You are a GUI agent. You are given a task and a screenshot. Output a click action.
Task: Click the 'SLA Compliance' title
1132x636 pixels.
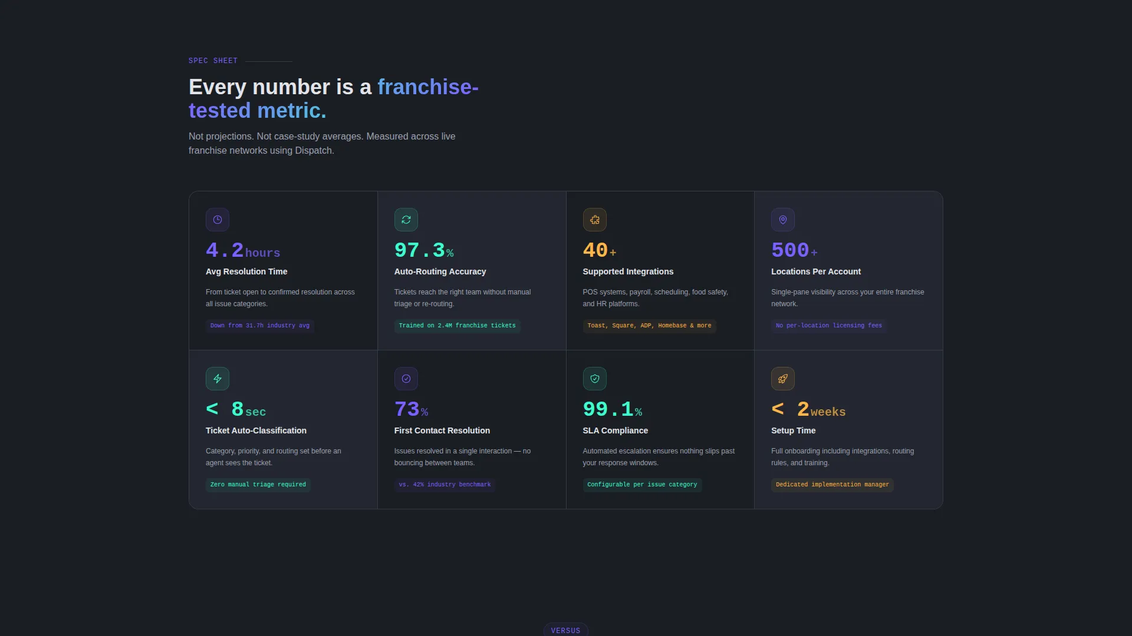[615, 430]
